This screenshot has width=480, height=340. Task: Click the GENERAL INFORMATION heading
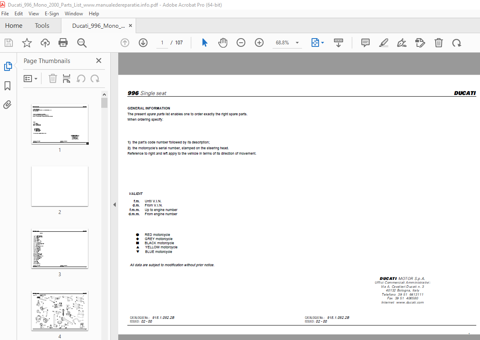click(149, 108)
